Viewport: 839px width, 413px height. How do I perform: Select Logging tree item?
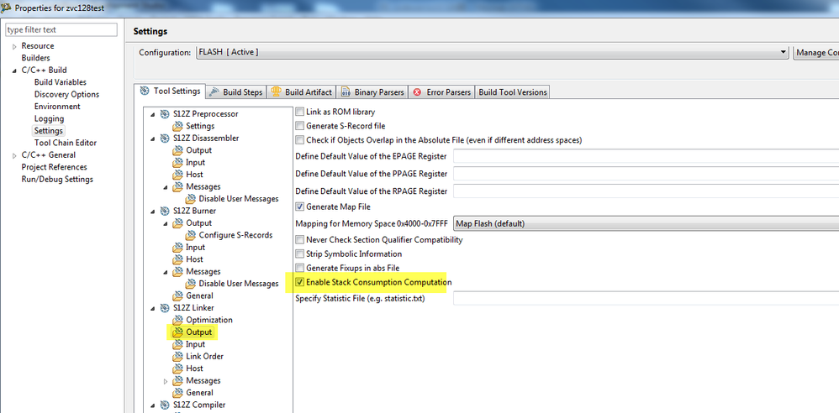[49, 118]
